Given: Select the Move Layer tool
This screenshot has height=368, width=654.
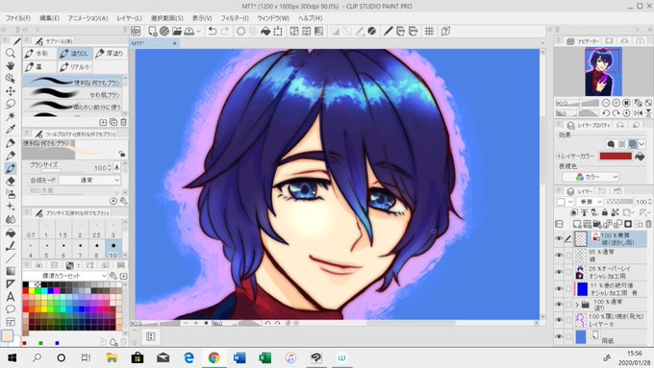Looking at the screenshot, I should (11, 91).
